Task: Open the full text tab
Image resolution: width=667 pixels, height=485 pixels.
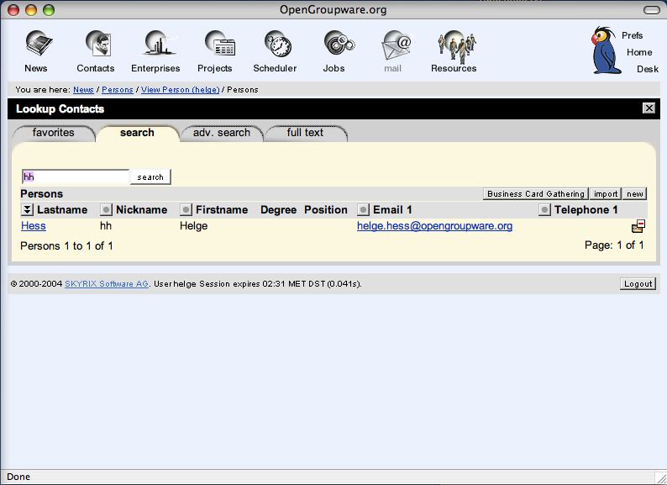Action: coord(306,133)
